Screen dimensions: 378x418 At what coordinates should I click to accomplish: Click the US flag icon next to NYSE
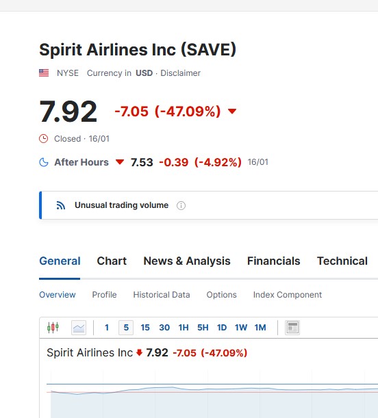[x=44, y=73]
